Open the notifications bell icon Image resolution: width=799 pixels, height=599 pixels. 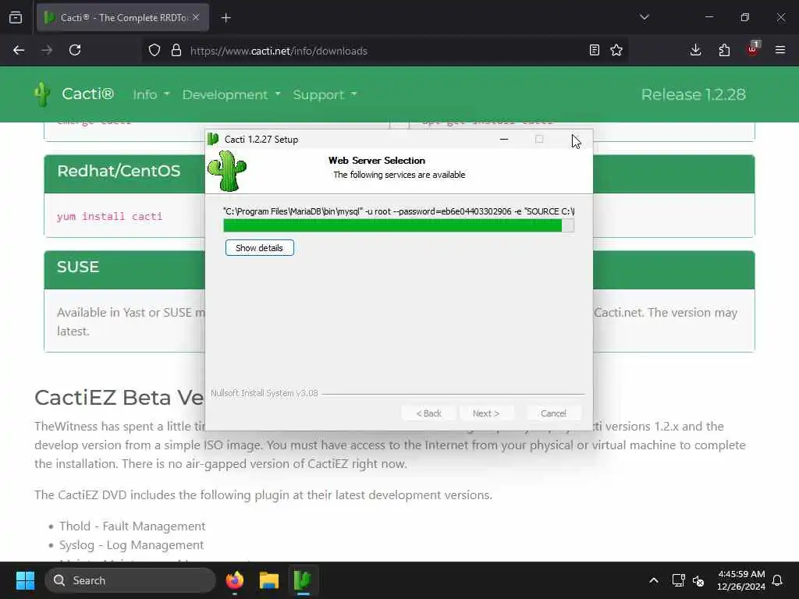[778, 580]
